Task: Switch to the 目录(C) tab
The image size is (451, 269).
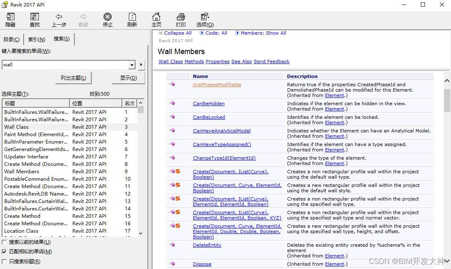Action: click(x=12, y=39)
